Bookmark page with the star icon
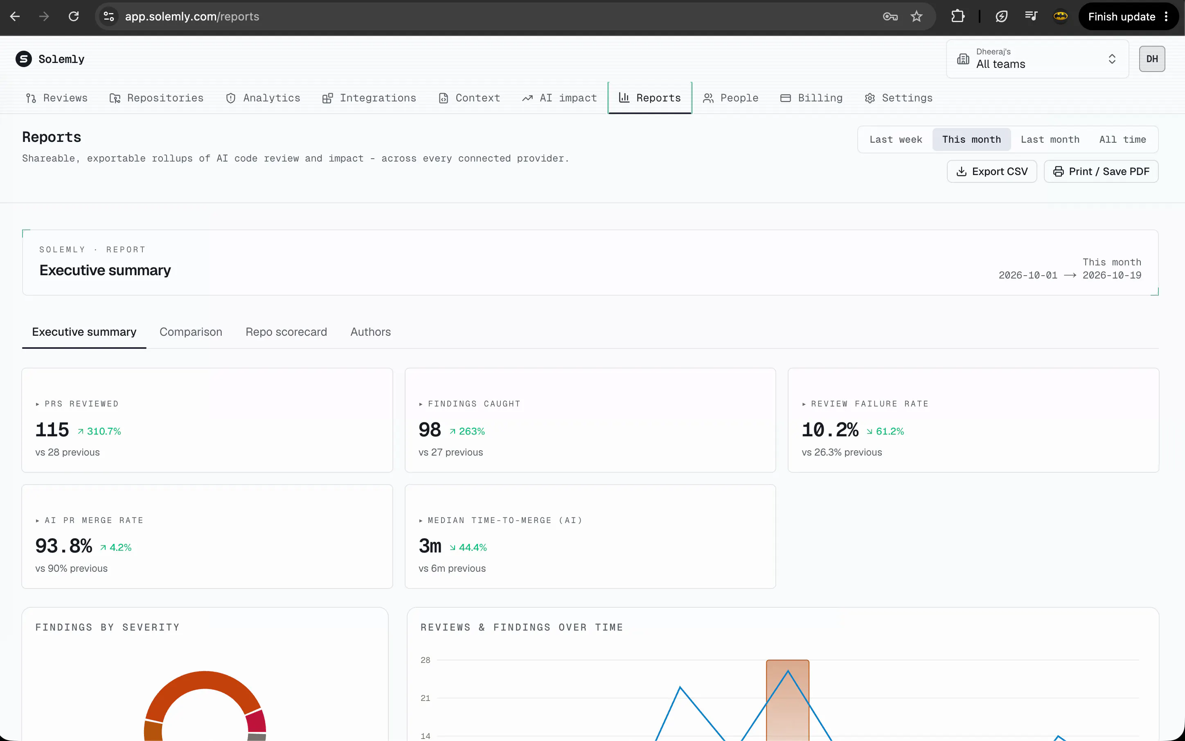Screen dimensions: 1185x741 pos(916,17)
